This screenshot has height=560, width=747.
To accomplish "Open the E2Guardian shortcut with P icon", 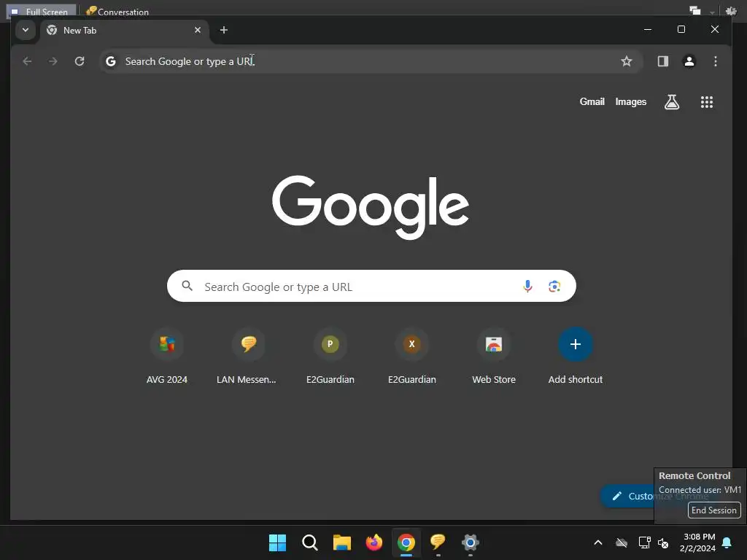I will 330,356.
